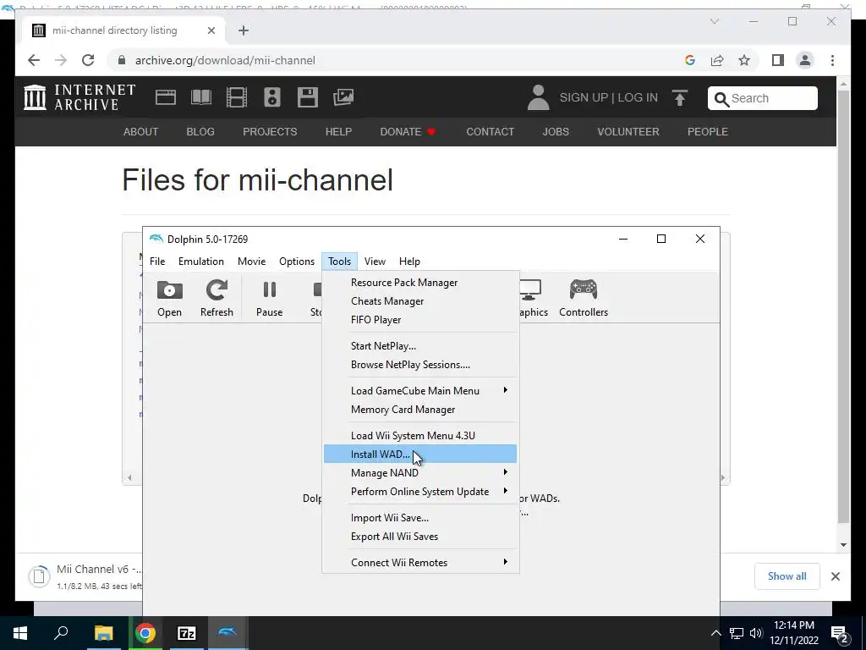
Task: Open the Tools menu in Dolphin
Action: (x=339, y=262)
